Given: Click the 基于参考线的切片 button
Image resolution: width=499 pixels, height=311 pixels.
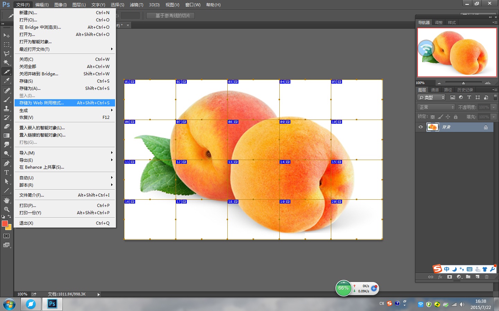Looking at the screenshot, I should [x=170, y=16].
